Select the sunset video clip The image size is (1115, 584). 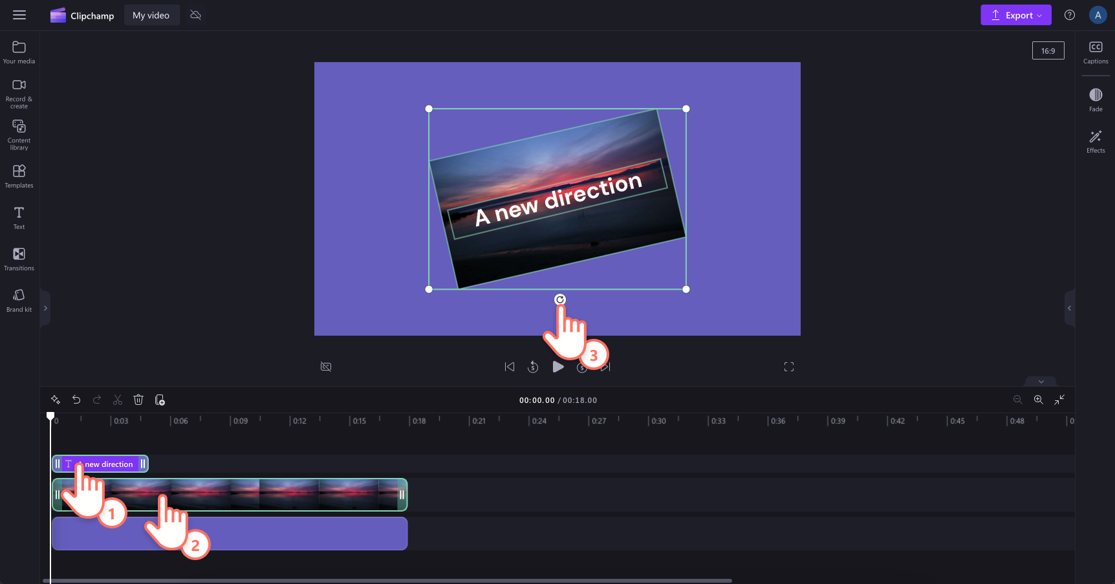point(230,495)
